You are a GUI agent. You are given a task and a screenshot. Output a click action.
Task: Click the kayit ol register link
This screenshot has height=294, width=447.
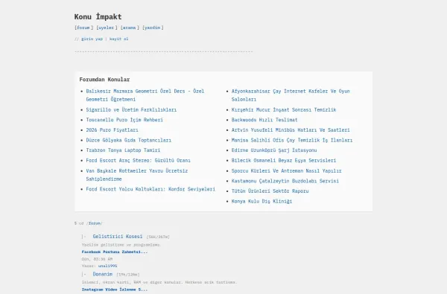[x=119, y=39]
